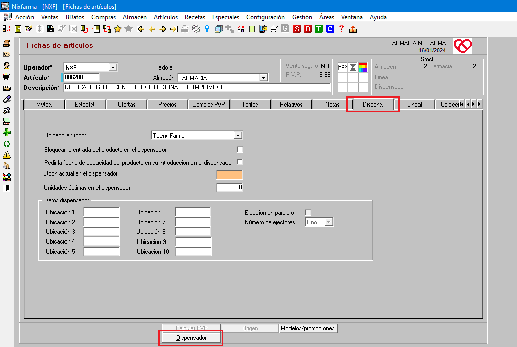Viewport: 517px width, 347px height.
Task: Click the green cross sidebar icon
Action: click(x=7, y=132)
